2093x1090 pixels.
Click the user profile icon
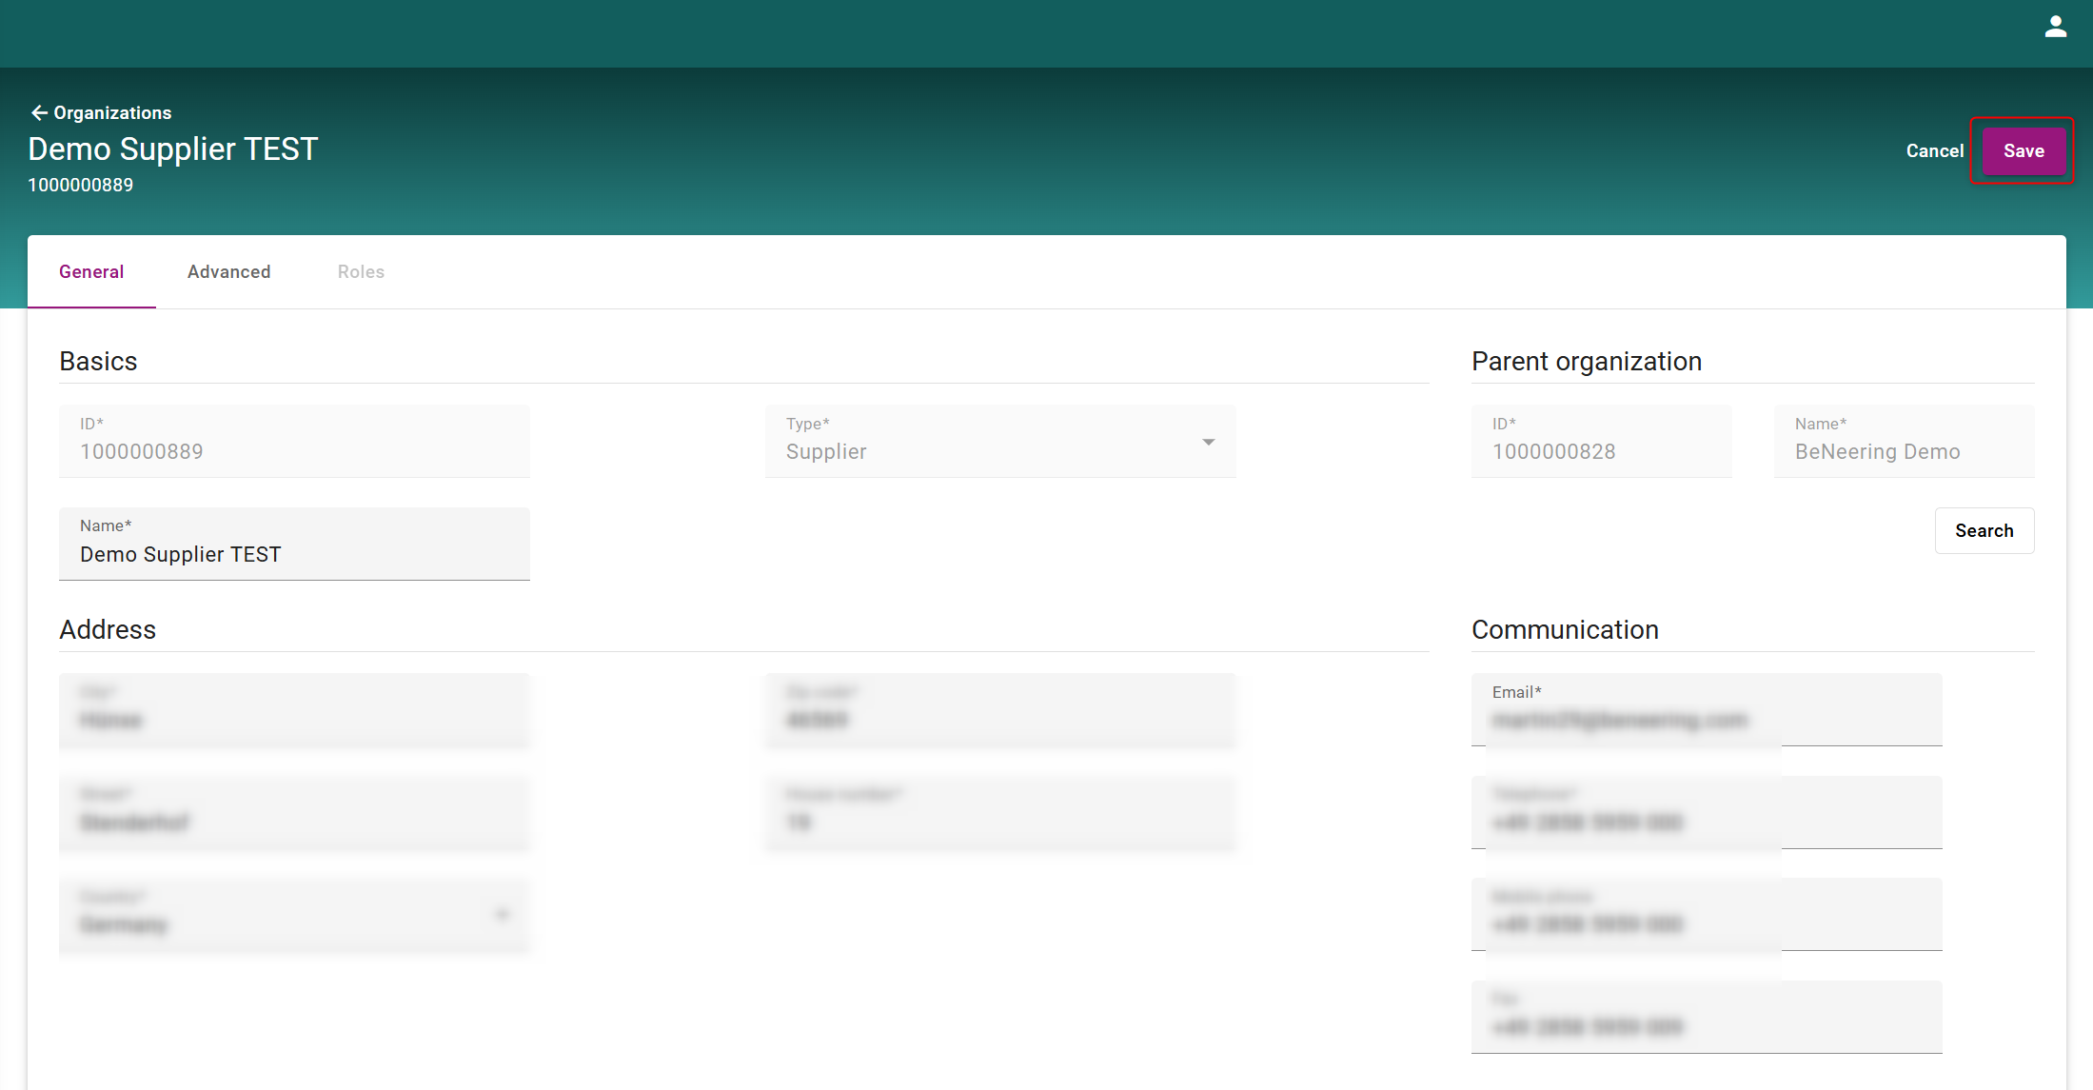click(x=2055, y=27)
